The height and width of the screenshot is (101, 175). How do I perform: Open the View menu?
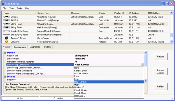[11, 8]
